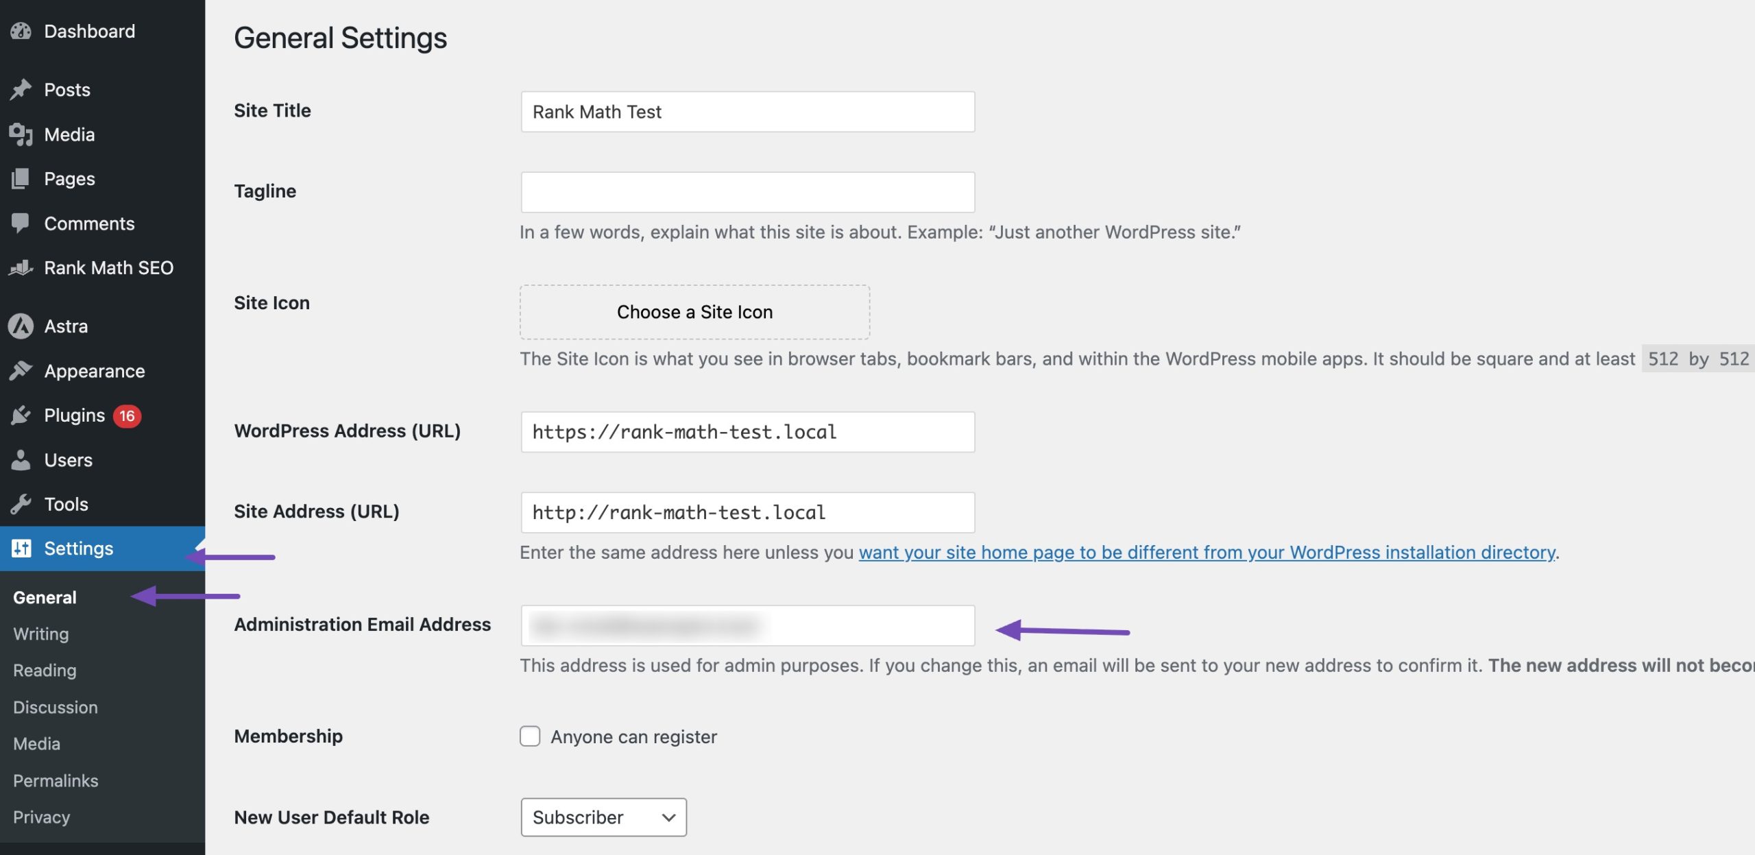1755x855 pixels.
Task: Open the Writing settings submenu
Action: pos(41,634)
